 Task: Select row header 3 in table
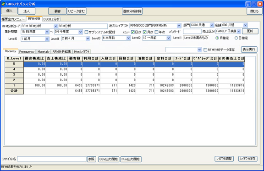14,75
